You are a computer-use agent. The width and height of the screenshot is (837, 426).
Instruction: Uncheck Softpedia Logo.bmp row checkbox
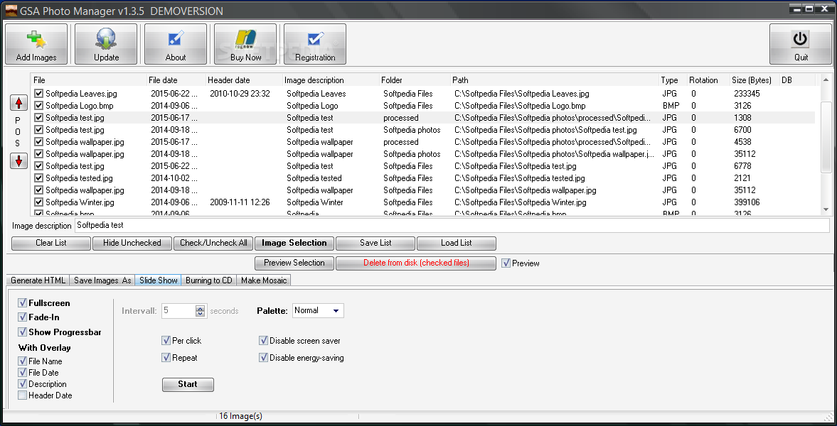tap(38, 106)
